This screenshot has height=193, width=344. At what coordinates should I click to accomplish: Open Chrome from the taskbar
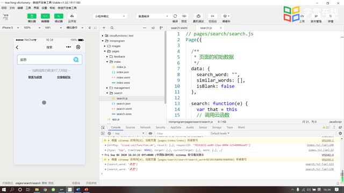coord(45,189)
